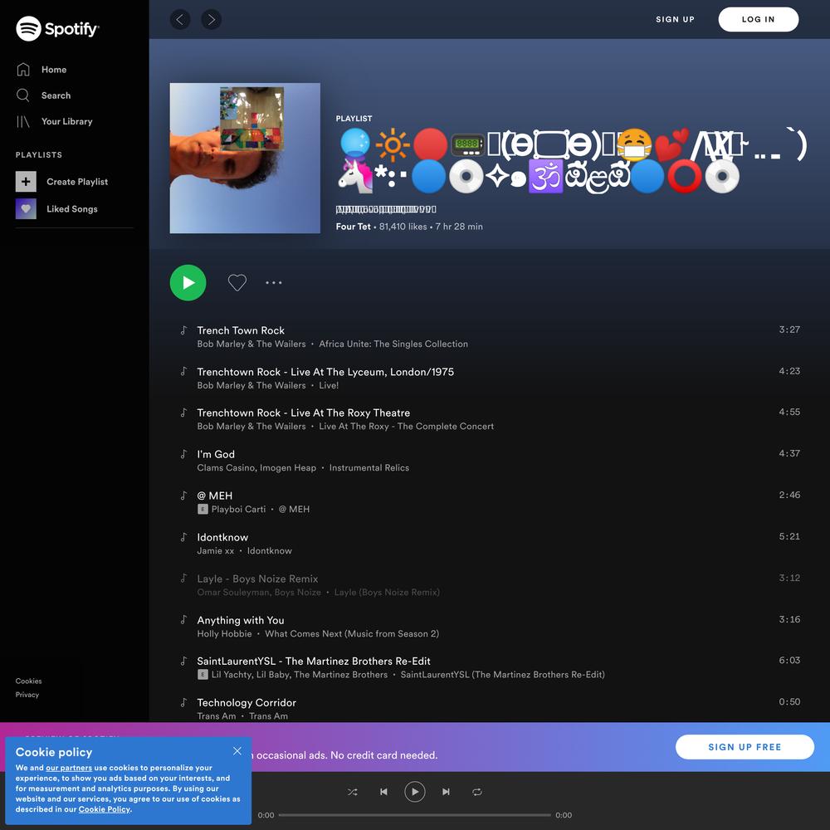Open Liked Songs heart tile
Screen dimensions: 830x830
26,208
